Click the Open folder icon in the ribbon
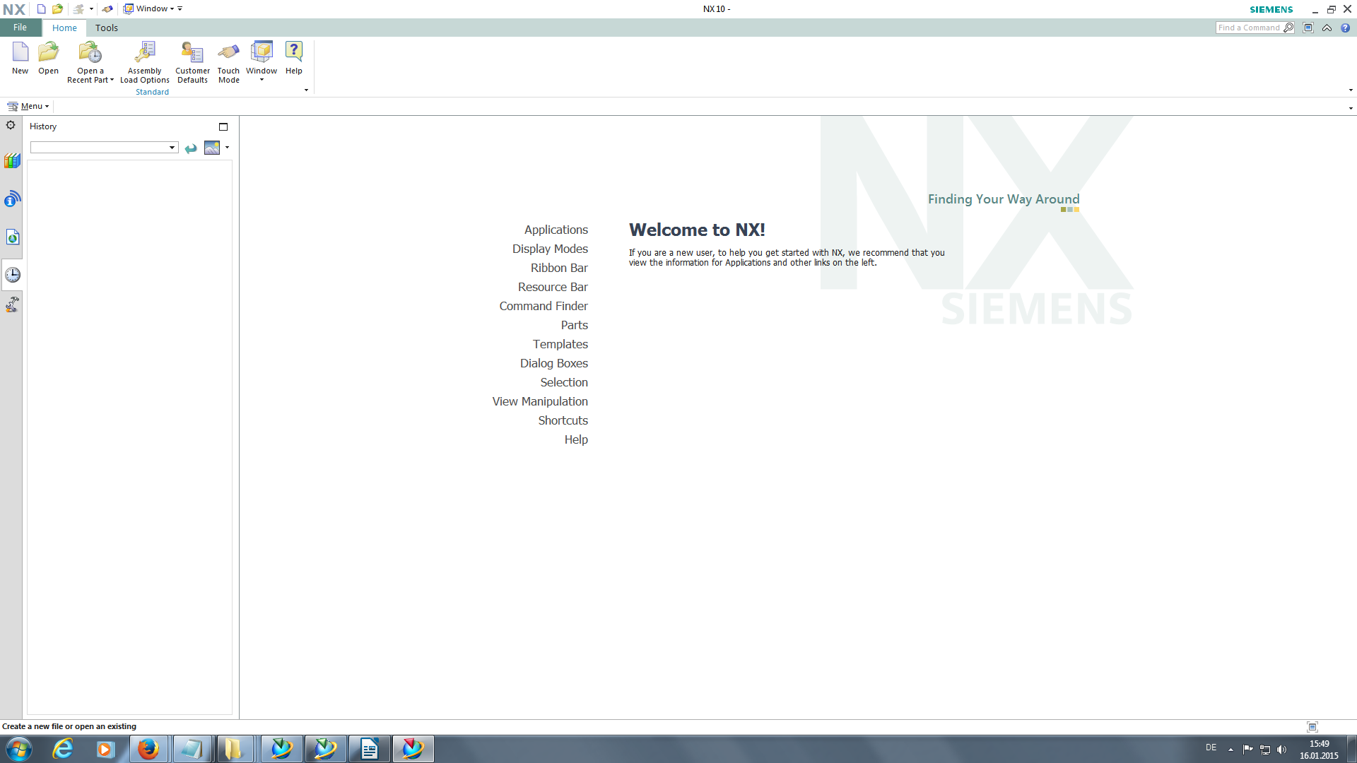 [x=49, y=52]
